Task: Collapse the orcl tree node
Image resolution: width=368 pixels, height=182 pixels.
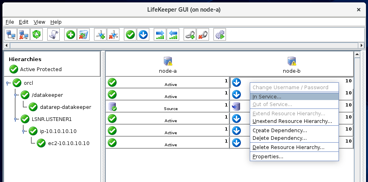Action: (x=8, y=83)
